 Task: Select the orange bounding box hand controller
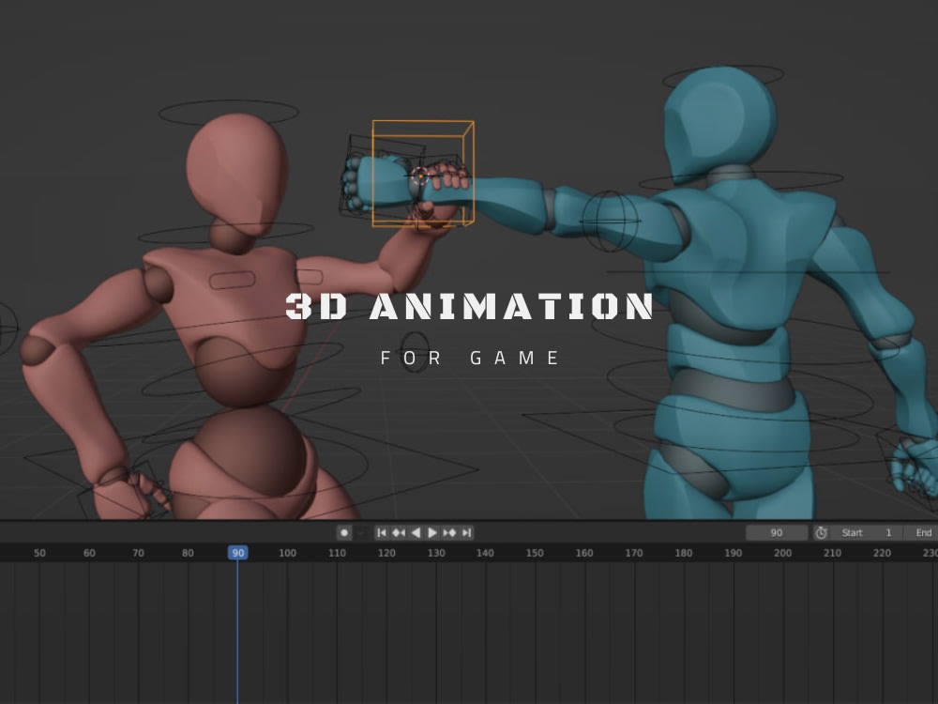pos(423,174)
